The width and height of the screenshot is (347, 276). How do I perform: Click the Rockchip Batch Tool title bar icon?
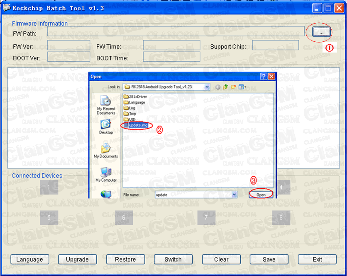(6, 8)
